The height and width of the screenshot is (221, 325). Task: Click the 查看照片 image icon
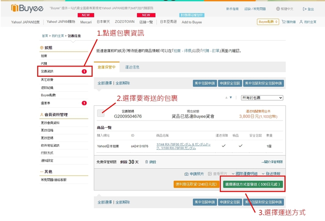point(210,174)
